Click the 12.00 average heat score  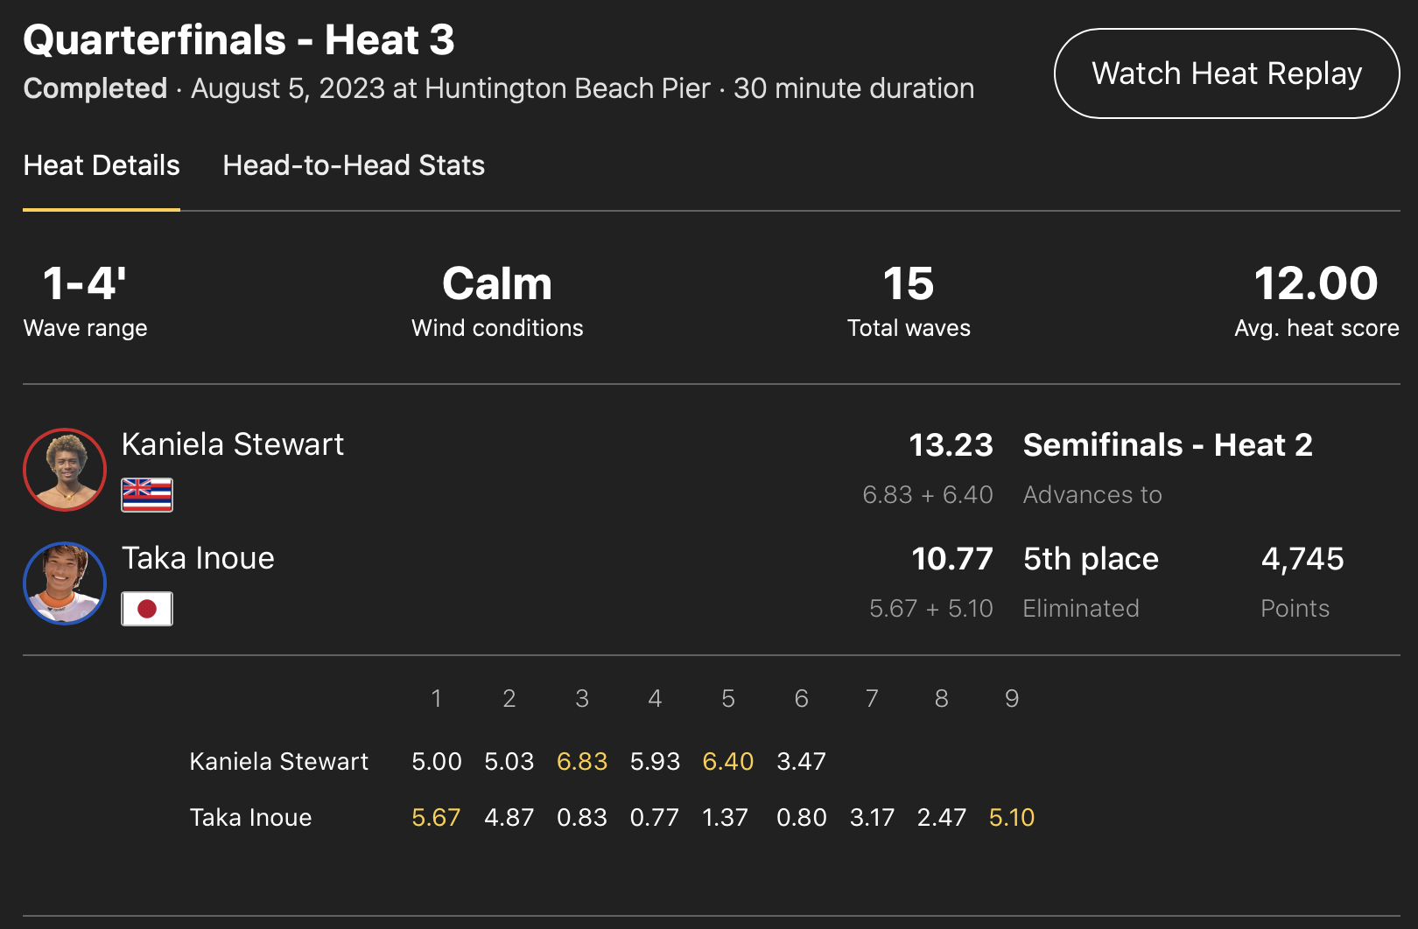1316,284
